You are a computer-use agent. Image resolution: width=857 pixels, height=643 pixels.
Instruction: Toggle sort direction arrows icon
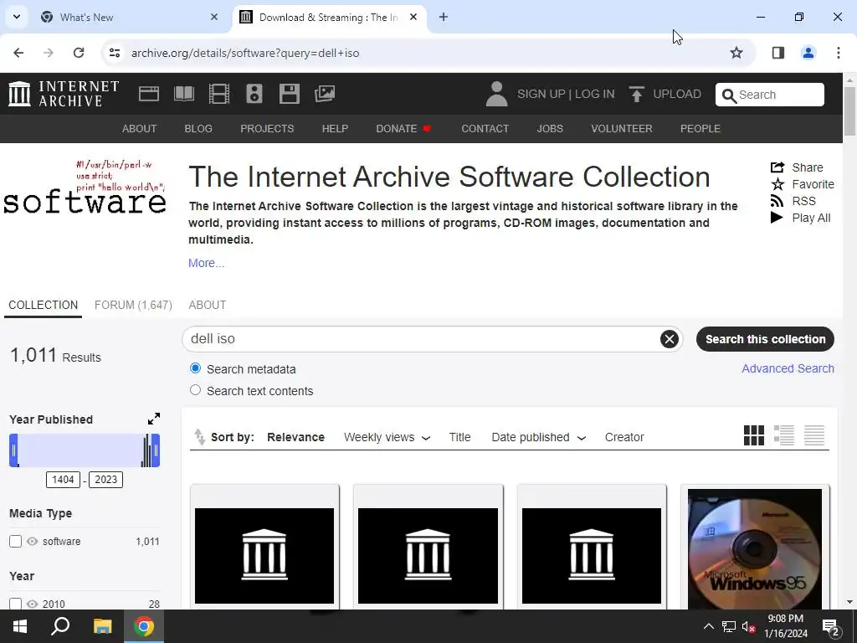[199, 437]
